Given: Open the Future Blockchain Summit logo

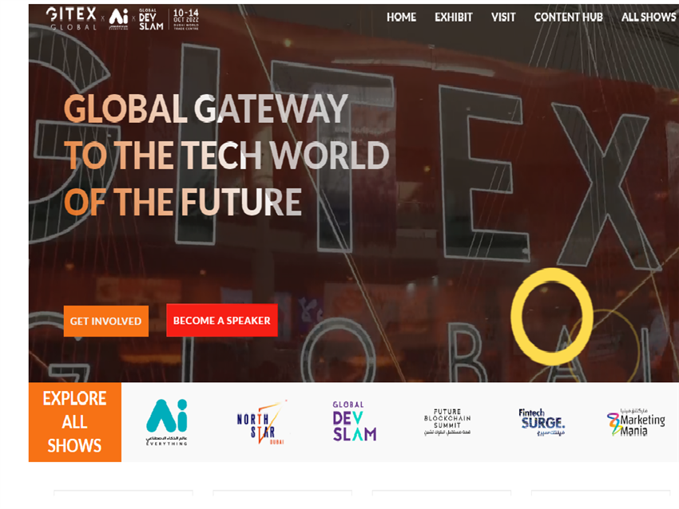Looking at the screenshot, I should coord(447,422).
